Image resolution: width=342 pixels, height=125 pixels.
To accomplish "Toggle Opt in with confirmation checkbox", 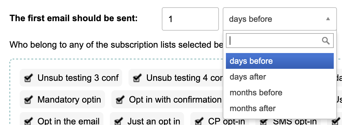I will click(120, 100).
